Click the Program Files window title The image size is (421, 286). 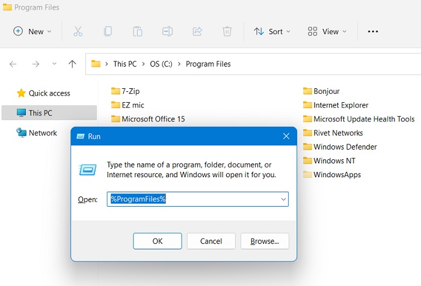[37, 7]
